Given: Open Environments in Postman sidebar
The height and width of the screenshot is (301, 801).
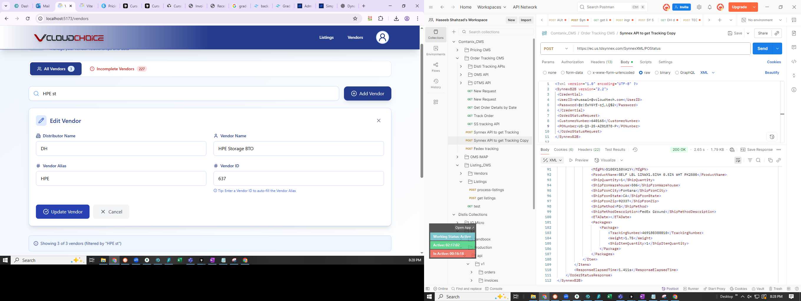Looking at the screenshot, I should tap(436, 51).
